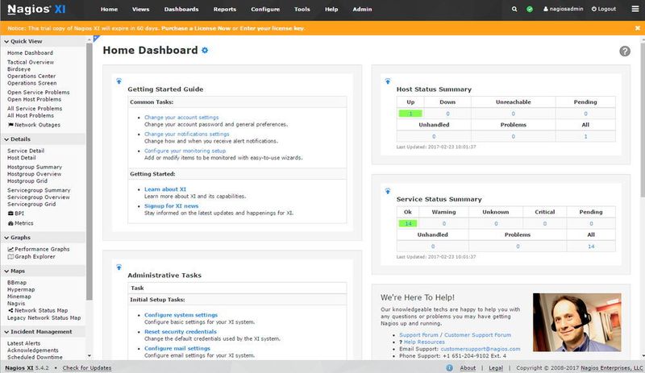Viewport: 645px width, 373px height.
Task: Open the Dashboards menu
Action: click(181, 9)
